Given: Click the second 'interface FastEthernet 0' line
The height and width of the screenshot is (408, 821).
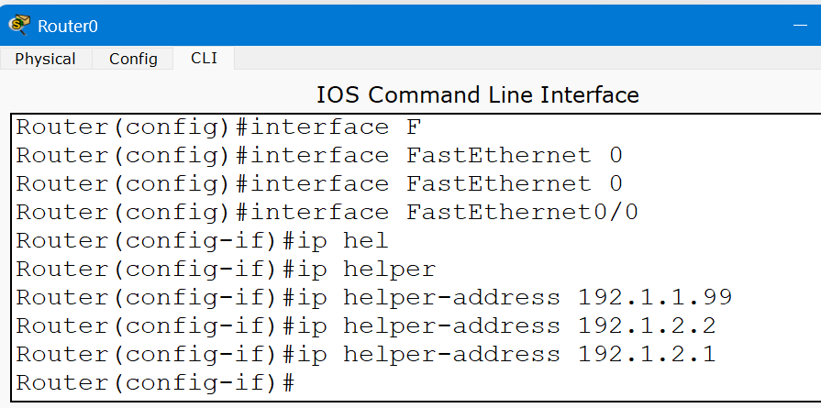Looking at the screenshot, I should click(319, 184).
